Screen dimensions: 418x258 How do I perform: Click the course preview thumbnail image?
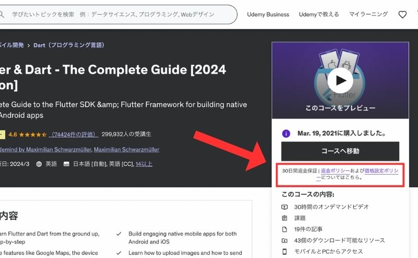click(340, 80)
